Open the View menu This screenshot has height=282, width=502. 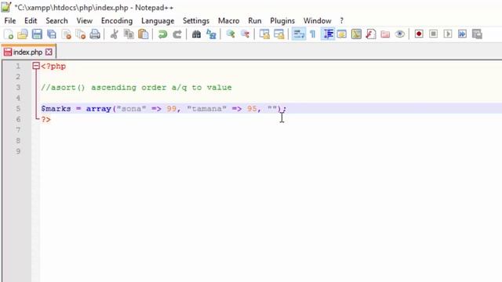(x=85, y=21)
